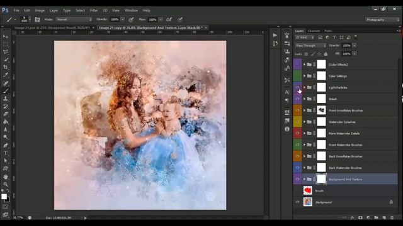Select the Move tool in the toolbar
This screenshot has height=226, width=403.
click(6, 36)
